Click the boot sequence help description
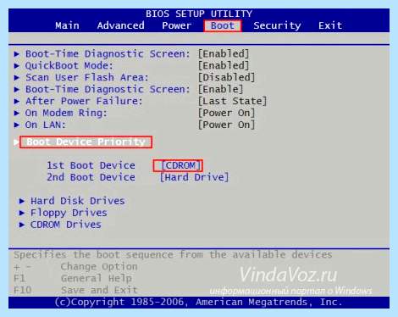Image resolution: width=398 pixels, height=317 pixels. click(x=173, y=255)
